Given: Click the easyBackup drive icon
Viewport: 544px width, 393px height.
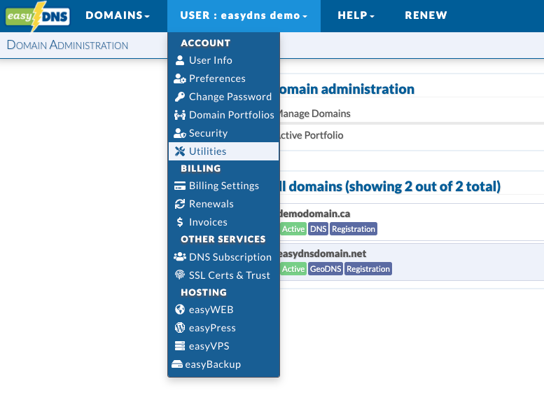Looking at the screenshot, I should pos(177,364).
